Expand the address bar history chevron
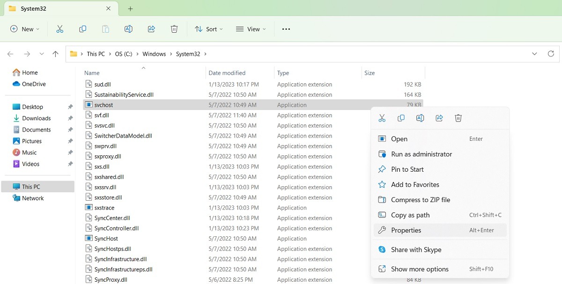The image size is (562, 284). 534,54
